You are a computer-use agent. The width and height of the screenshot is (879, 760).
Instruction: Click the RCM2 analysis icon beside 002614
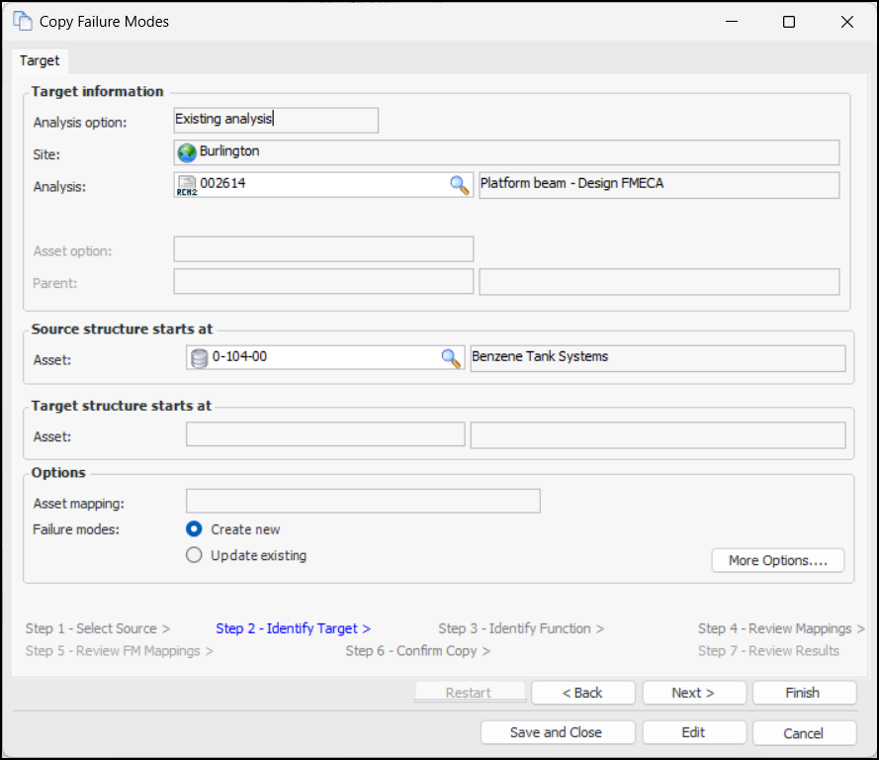click(186, 185)
